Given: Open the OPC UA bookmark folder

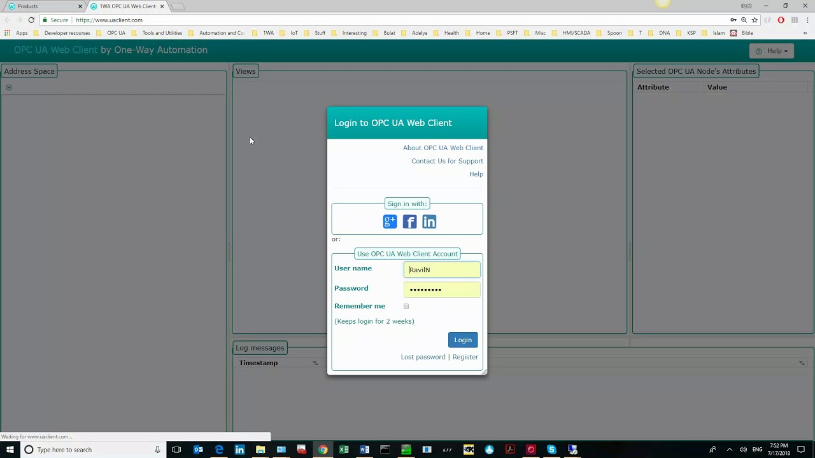Looking at the screenshot, I should click(x=111, y=33).
